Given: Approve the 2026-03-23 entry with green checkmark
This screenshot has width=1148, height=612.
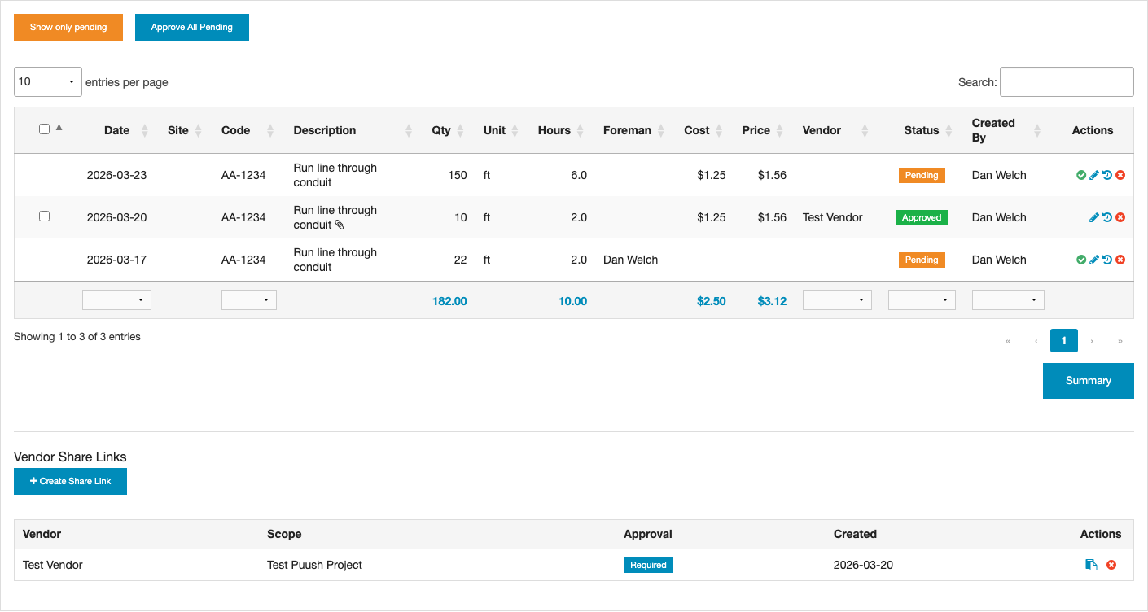Looking at the screenshot, I should pyautogui.click(x=1081, y=175).
